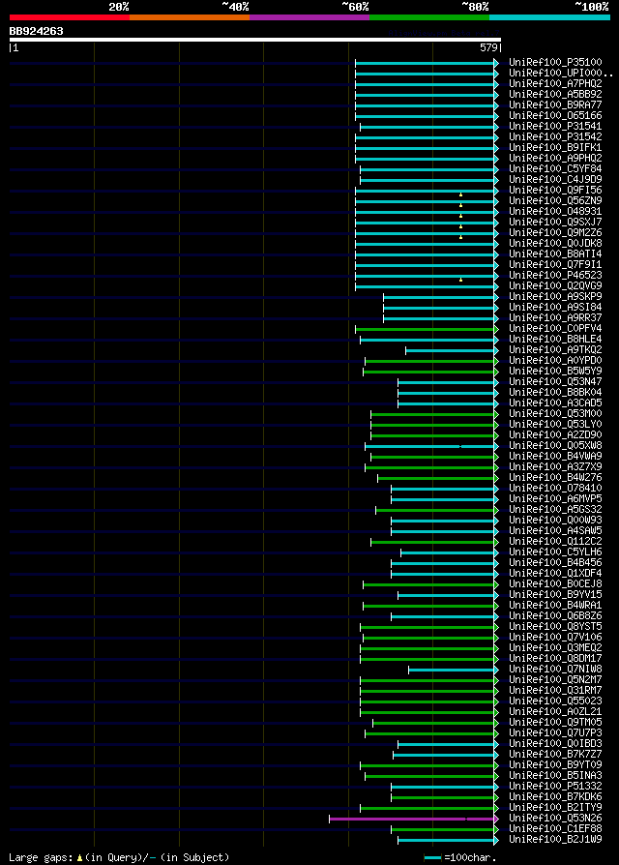Image resolution: width=619 pixels, height=865 pixels.
Task: Click the green ~80% identity color bar
Action: click(429, 17)
